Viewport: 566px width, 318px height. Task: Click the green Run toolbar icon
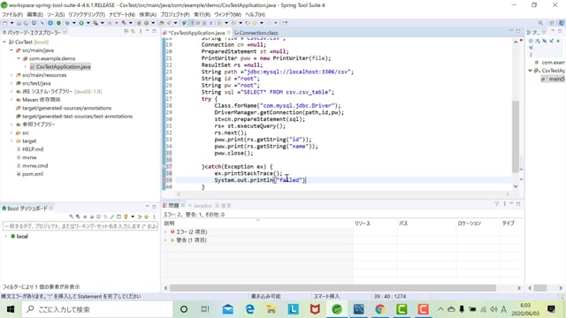point(81,23)
